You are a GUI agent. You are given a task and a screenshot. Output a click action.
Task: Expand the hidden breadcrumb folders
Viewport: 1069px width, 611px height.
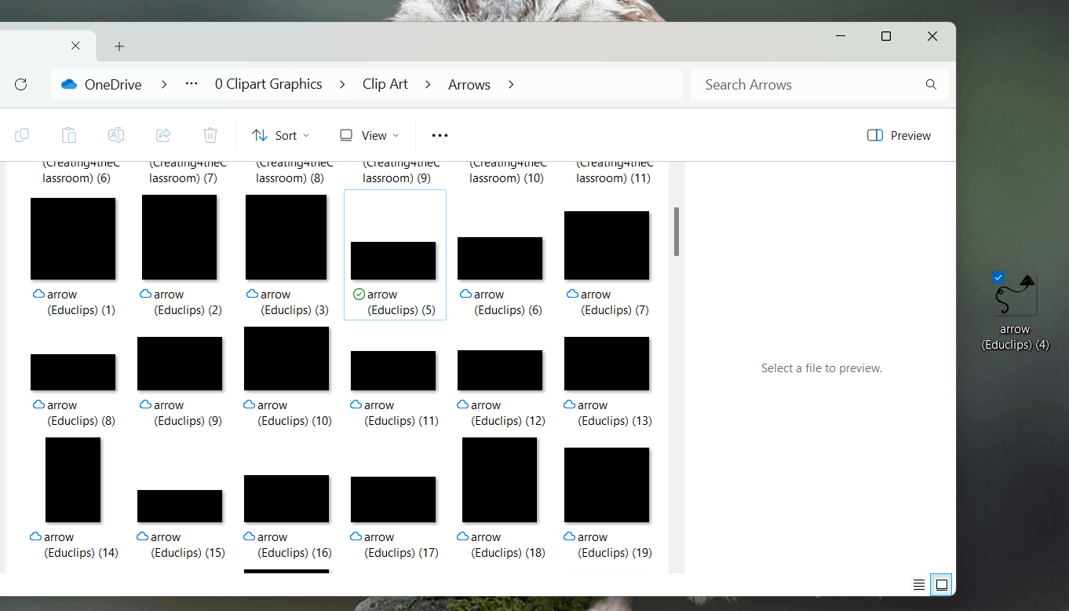(191, 84)
